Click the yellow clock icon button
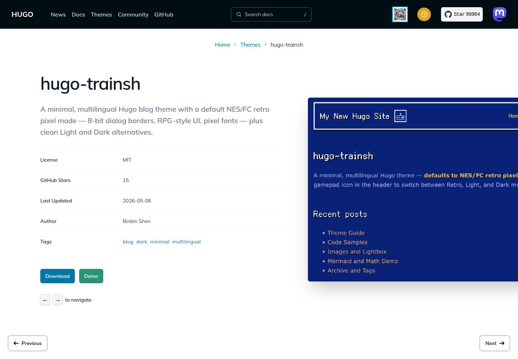The width and height of the screenshot is (518, 359). tap(424, 14)
